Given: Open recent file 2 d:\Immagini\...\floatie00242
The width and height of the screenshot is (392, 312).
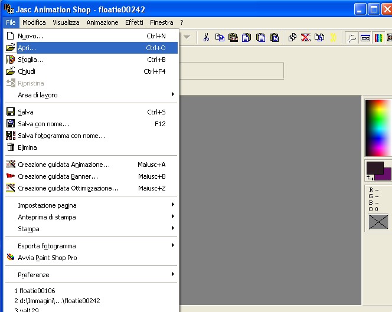Looking at the screenshot, I should point(57,301).
